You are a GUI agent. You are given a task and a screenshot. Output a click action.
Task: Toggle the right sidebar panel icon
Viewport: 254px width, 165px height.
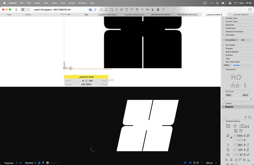click(x=250, y=10)
